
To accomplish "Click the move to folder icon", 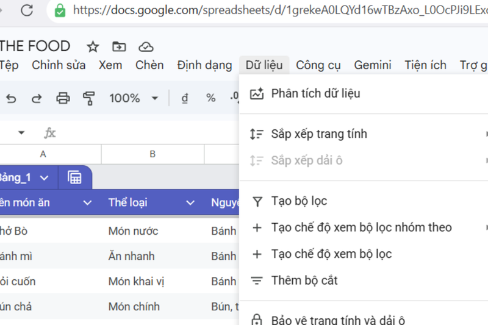I will click(119, 47).
